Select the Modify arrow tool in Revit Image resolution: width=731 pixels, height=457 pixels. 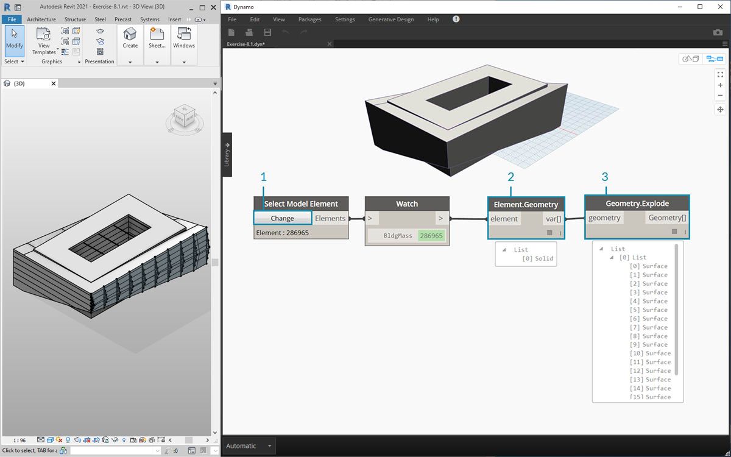pos(14,38)
